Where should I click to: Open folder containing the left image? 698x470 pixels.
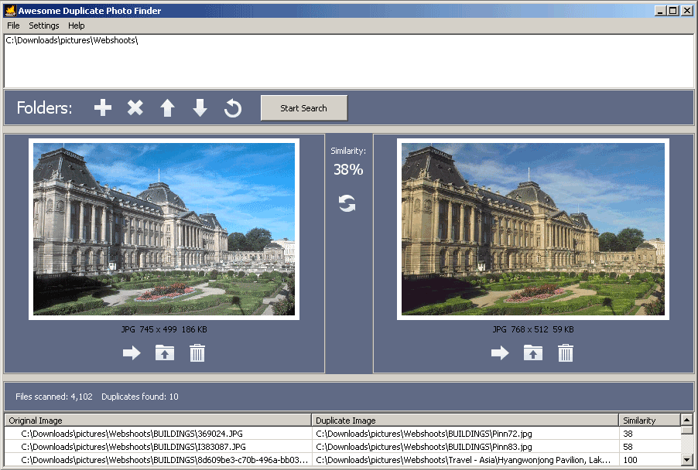164,352
